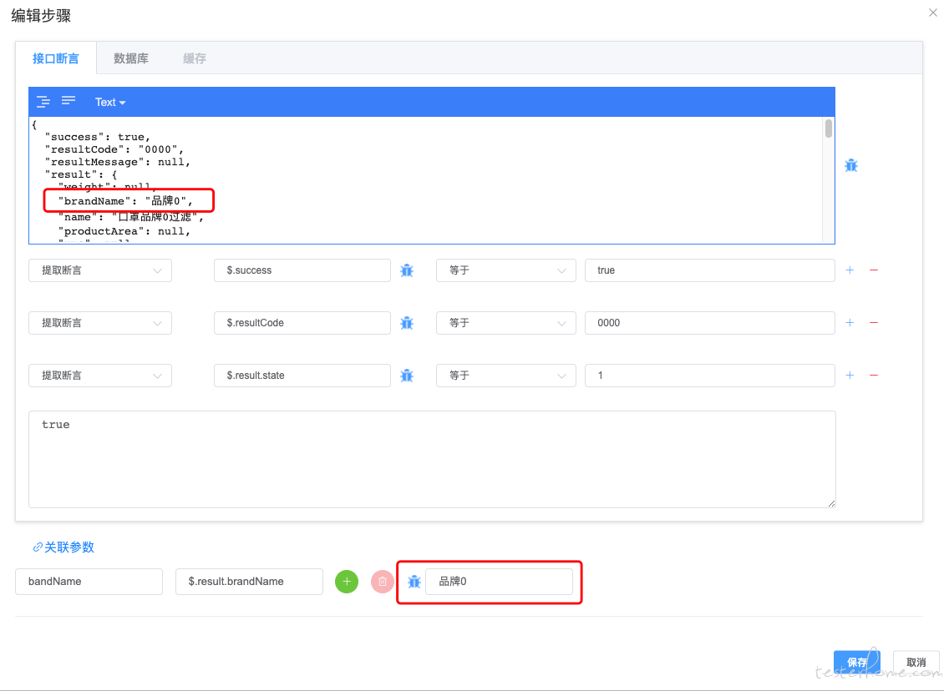Click the "resultMessage": null line in editor
This screenshot has width=944, height=691.
tap(118, 162)
